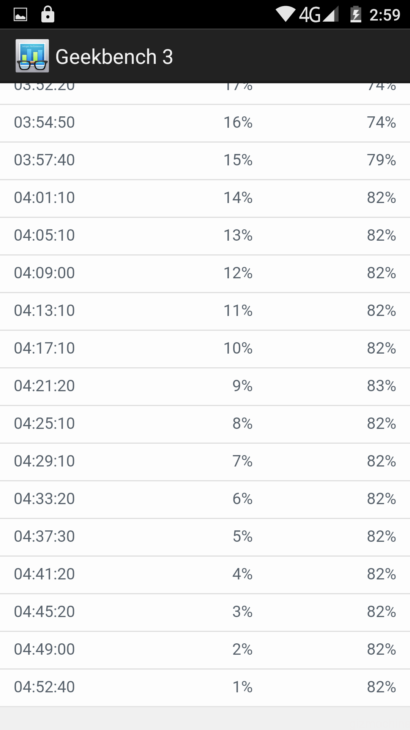410x730 pixels.
Task: Tap the Wi-Fi signal icon
Action: [285, 14]
